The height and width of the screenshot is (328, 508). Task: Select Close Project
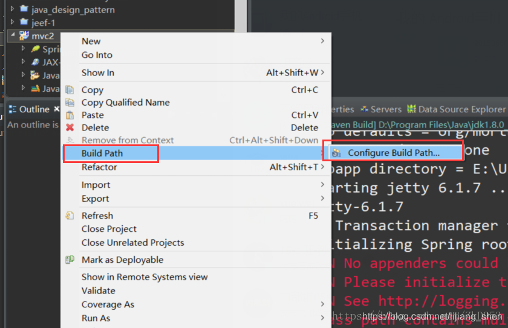click(x=196, y=229)
